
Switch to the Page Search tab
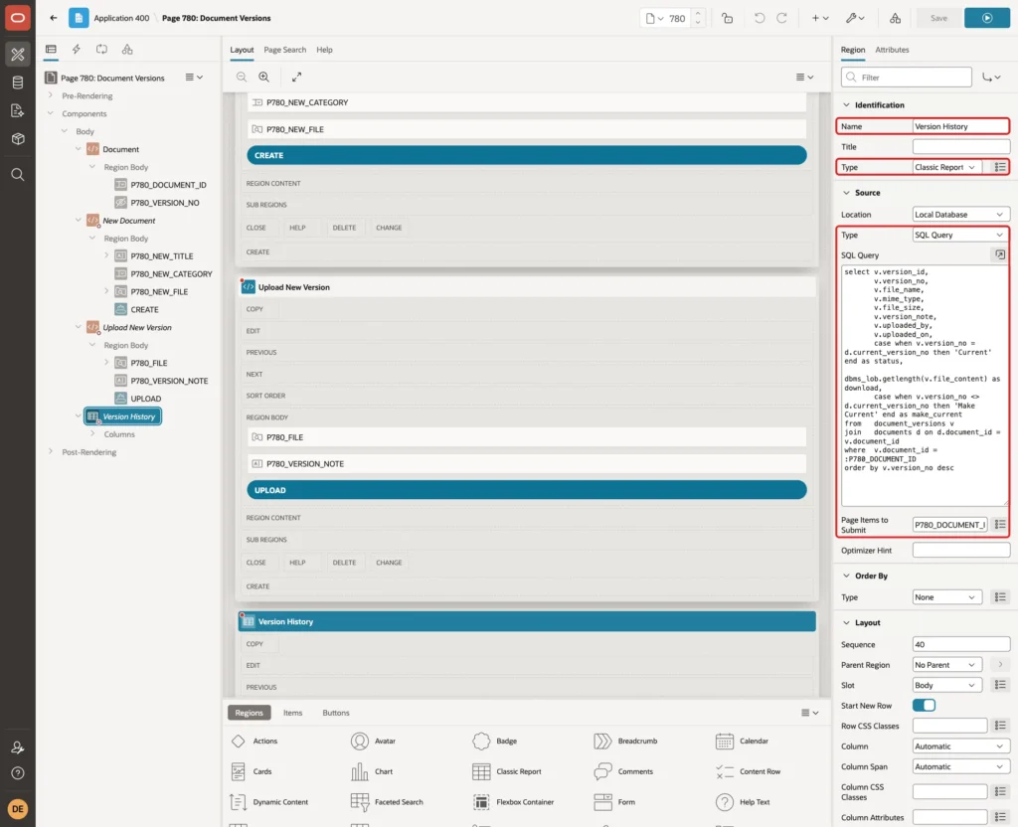(x=284, y=50)
